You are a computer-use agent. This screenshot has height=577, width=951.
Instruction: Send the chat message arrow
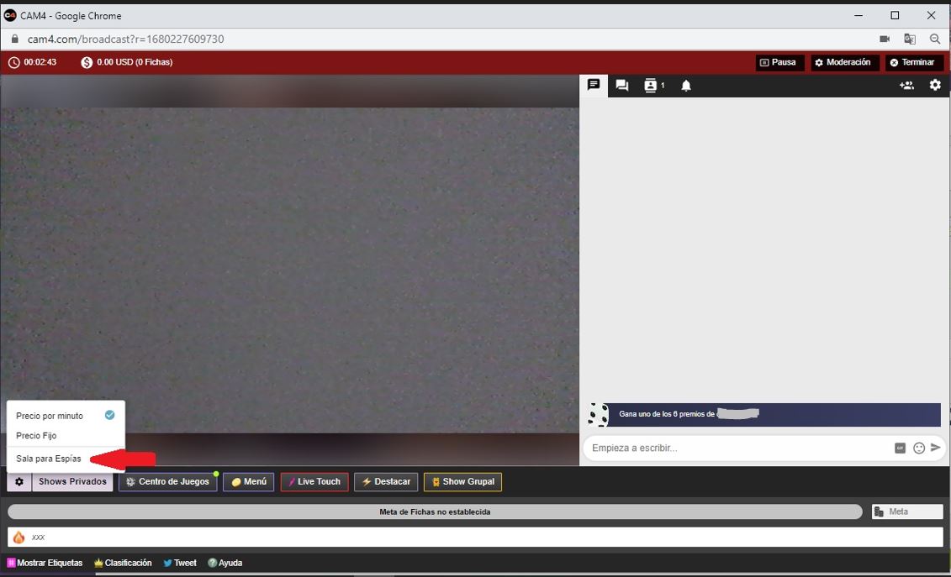point(936,448)
